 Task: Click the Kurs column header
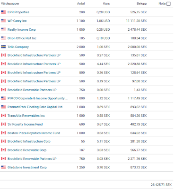[106, 4]
